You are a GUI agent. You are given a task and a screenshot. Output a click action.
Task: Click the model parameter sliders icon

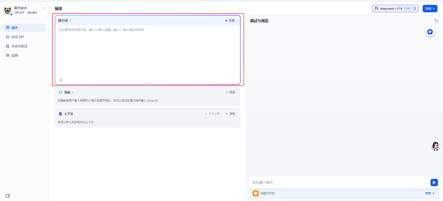pyautogui.click(x=415, y=9)
